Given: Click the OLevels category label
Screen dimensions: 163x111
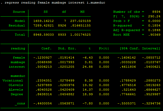Looking at the screenshot, I should [16, 85].
